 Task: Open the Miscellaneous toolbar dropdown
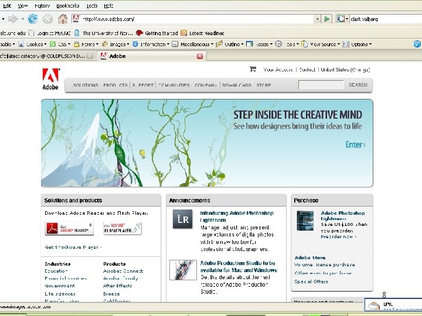[192, 44]
